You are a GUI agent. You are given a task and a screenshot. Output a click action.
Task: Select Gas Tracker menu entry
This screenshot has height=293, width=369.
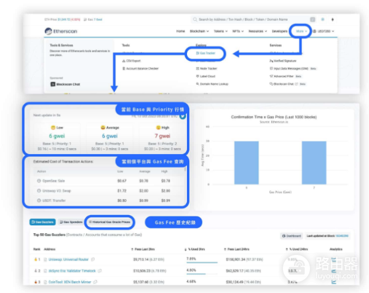(x=205, y=53)
